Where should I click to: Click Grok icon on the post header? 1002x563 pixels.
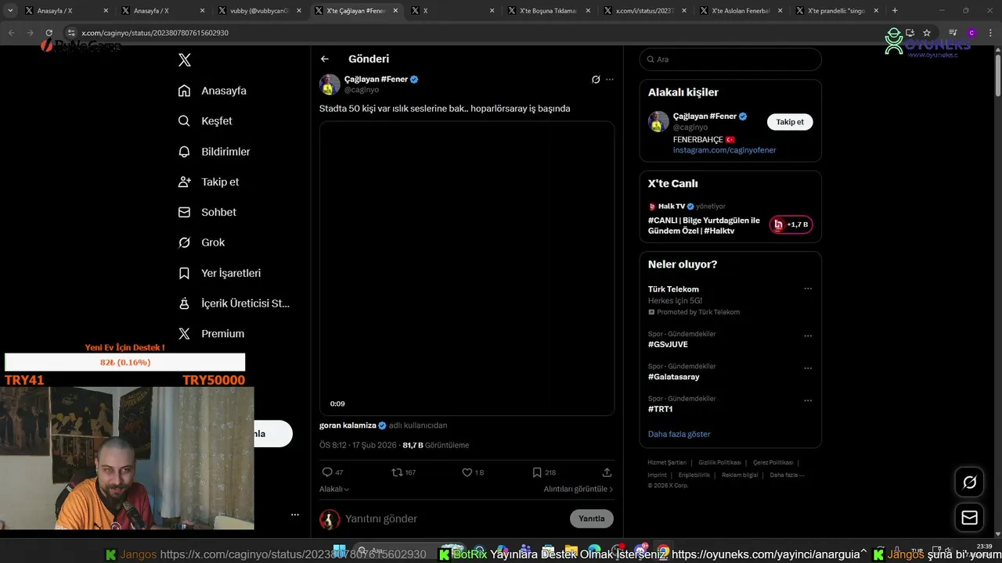coord(596,79)
